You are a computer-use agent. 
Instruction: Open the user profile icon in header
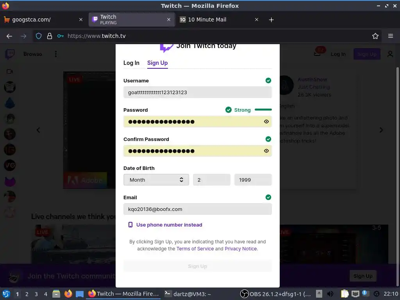[390, 54]
